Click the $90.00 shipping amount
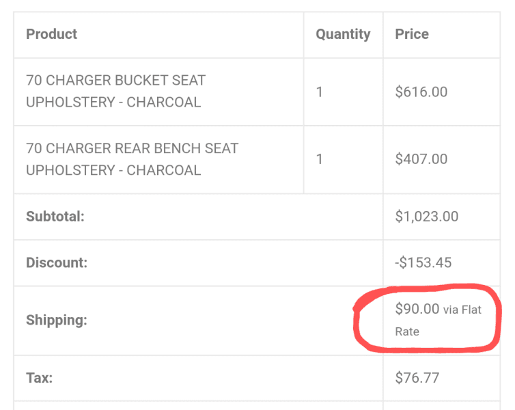This screenshot has height=410, width=515. (417, 309)
